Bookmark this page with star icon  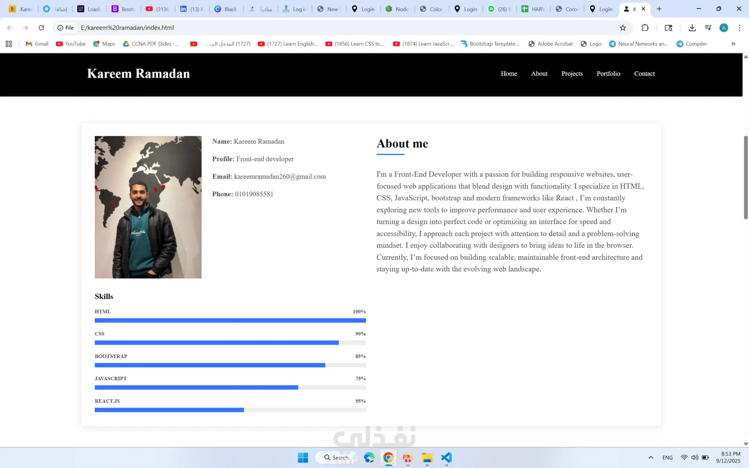623,28
